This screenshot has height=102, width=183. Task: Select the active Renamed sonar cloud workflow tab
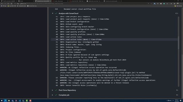tap(43, 1)
